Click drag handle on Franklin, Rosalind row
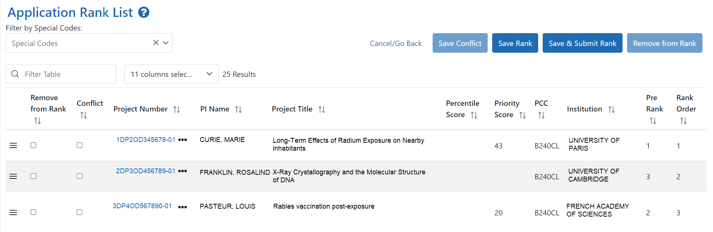Viewport: 713px width, 232px height. 13,176
